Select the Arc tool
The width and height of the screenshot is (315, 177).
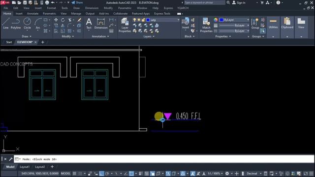(x=38, y=24)
